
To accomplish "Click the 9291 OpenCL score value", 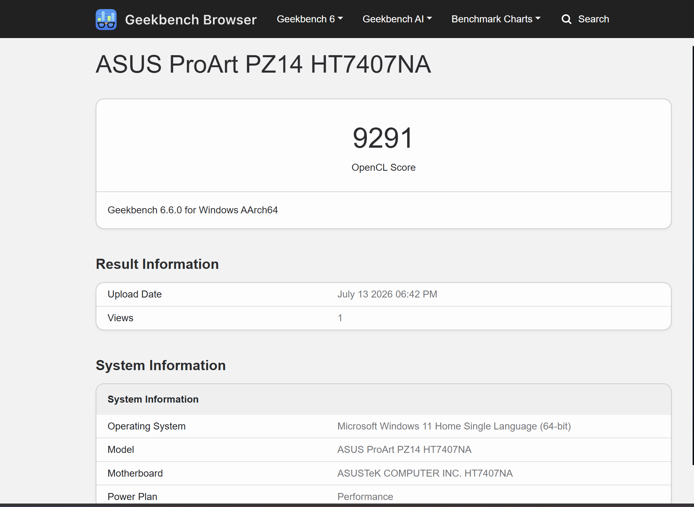I will pyautogui.click(x=383, y=138).
